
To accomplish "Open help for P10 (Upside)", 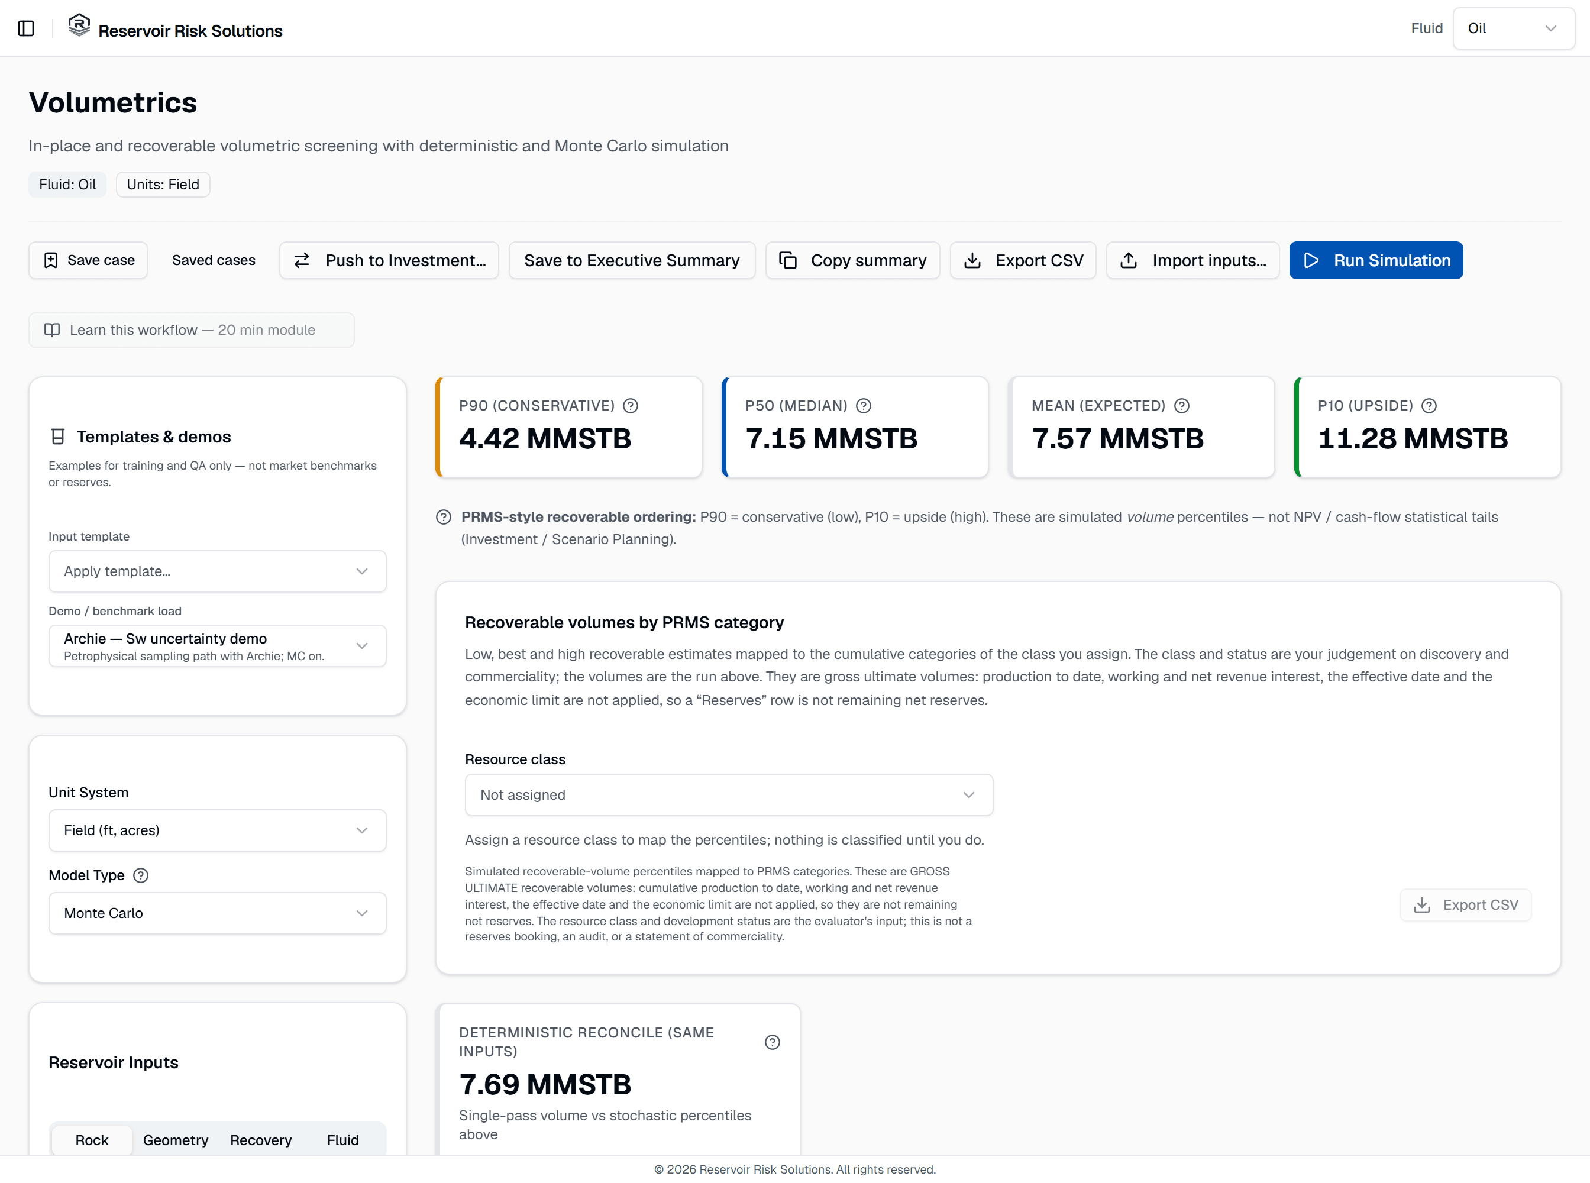I will (x=1429, y=406).
